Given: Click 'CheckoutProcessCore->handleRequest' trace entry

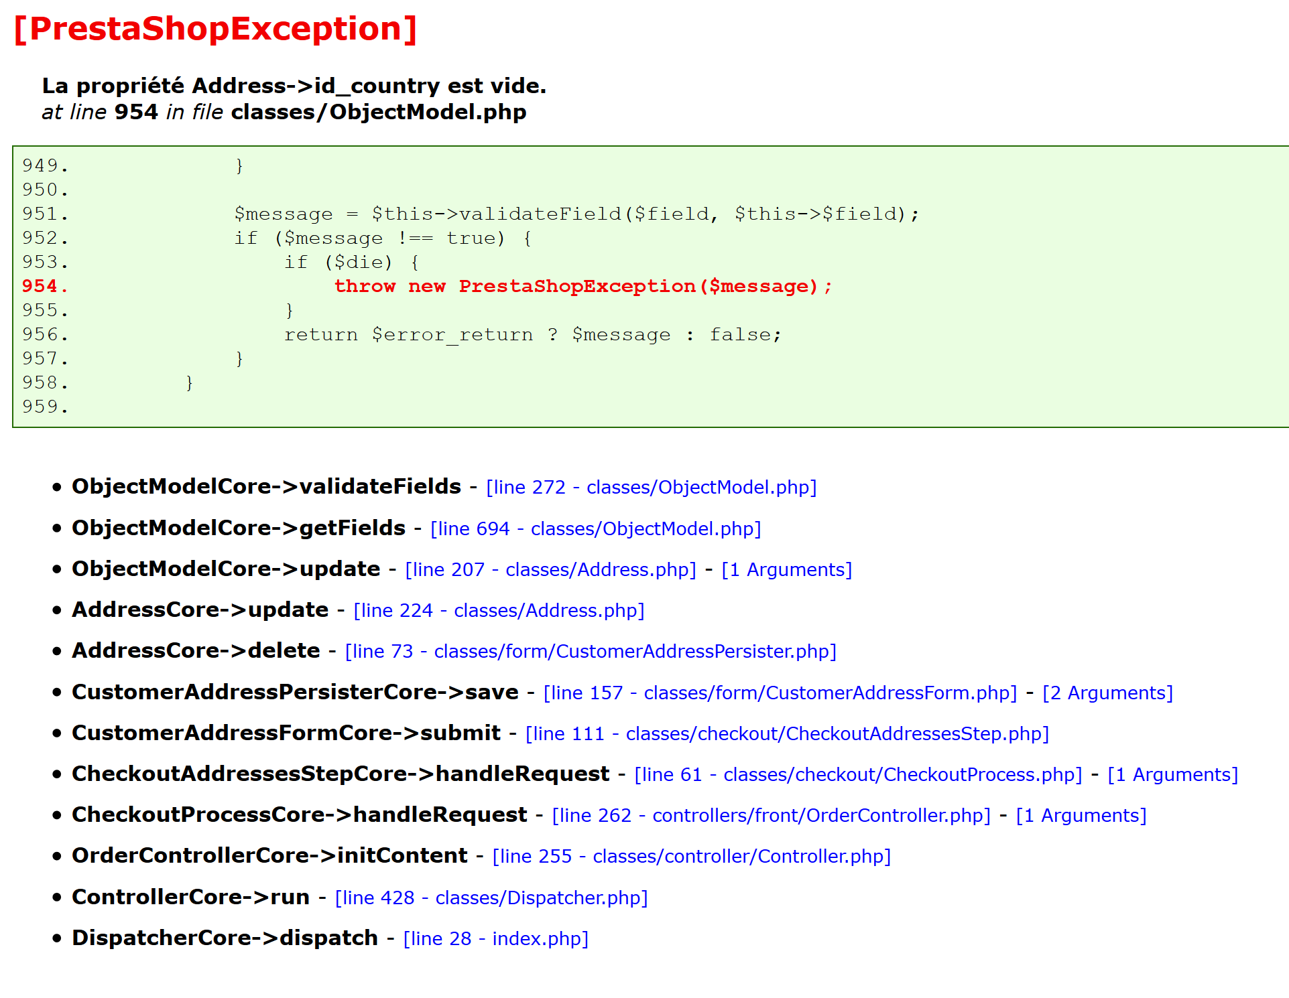Looking at the screenshot, I should [300, 814].
